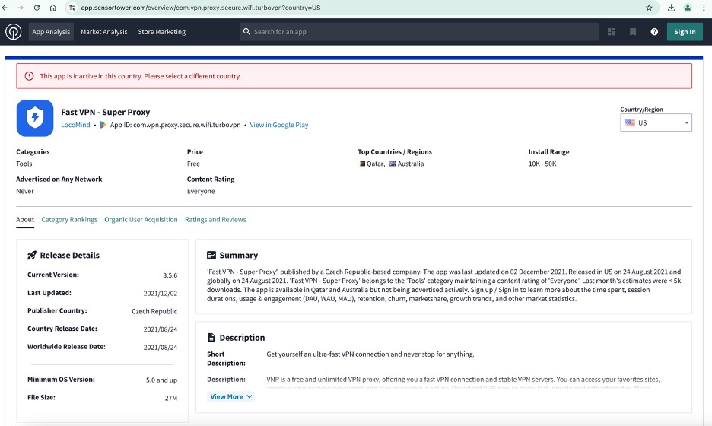Viewport: 712px width, 426px height.
Task: Open the help question mark icon
Action: (654, 32)
